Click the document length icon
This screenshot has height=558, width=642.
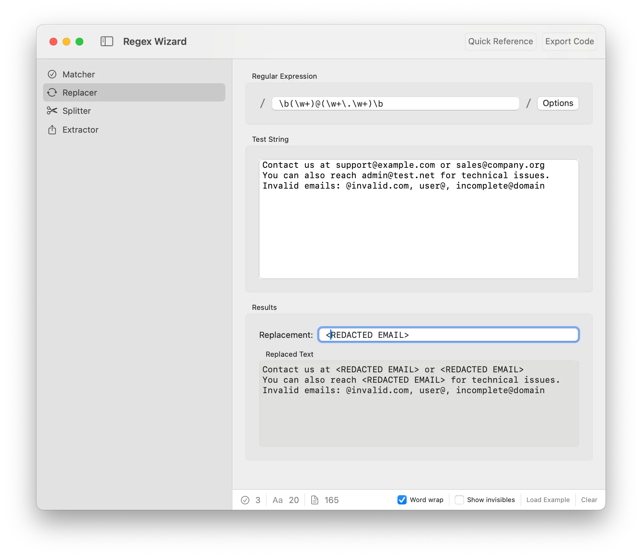pyautogui.click(x=314, y=500)
